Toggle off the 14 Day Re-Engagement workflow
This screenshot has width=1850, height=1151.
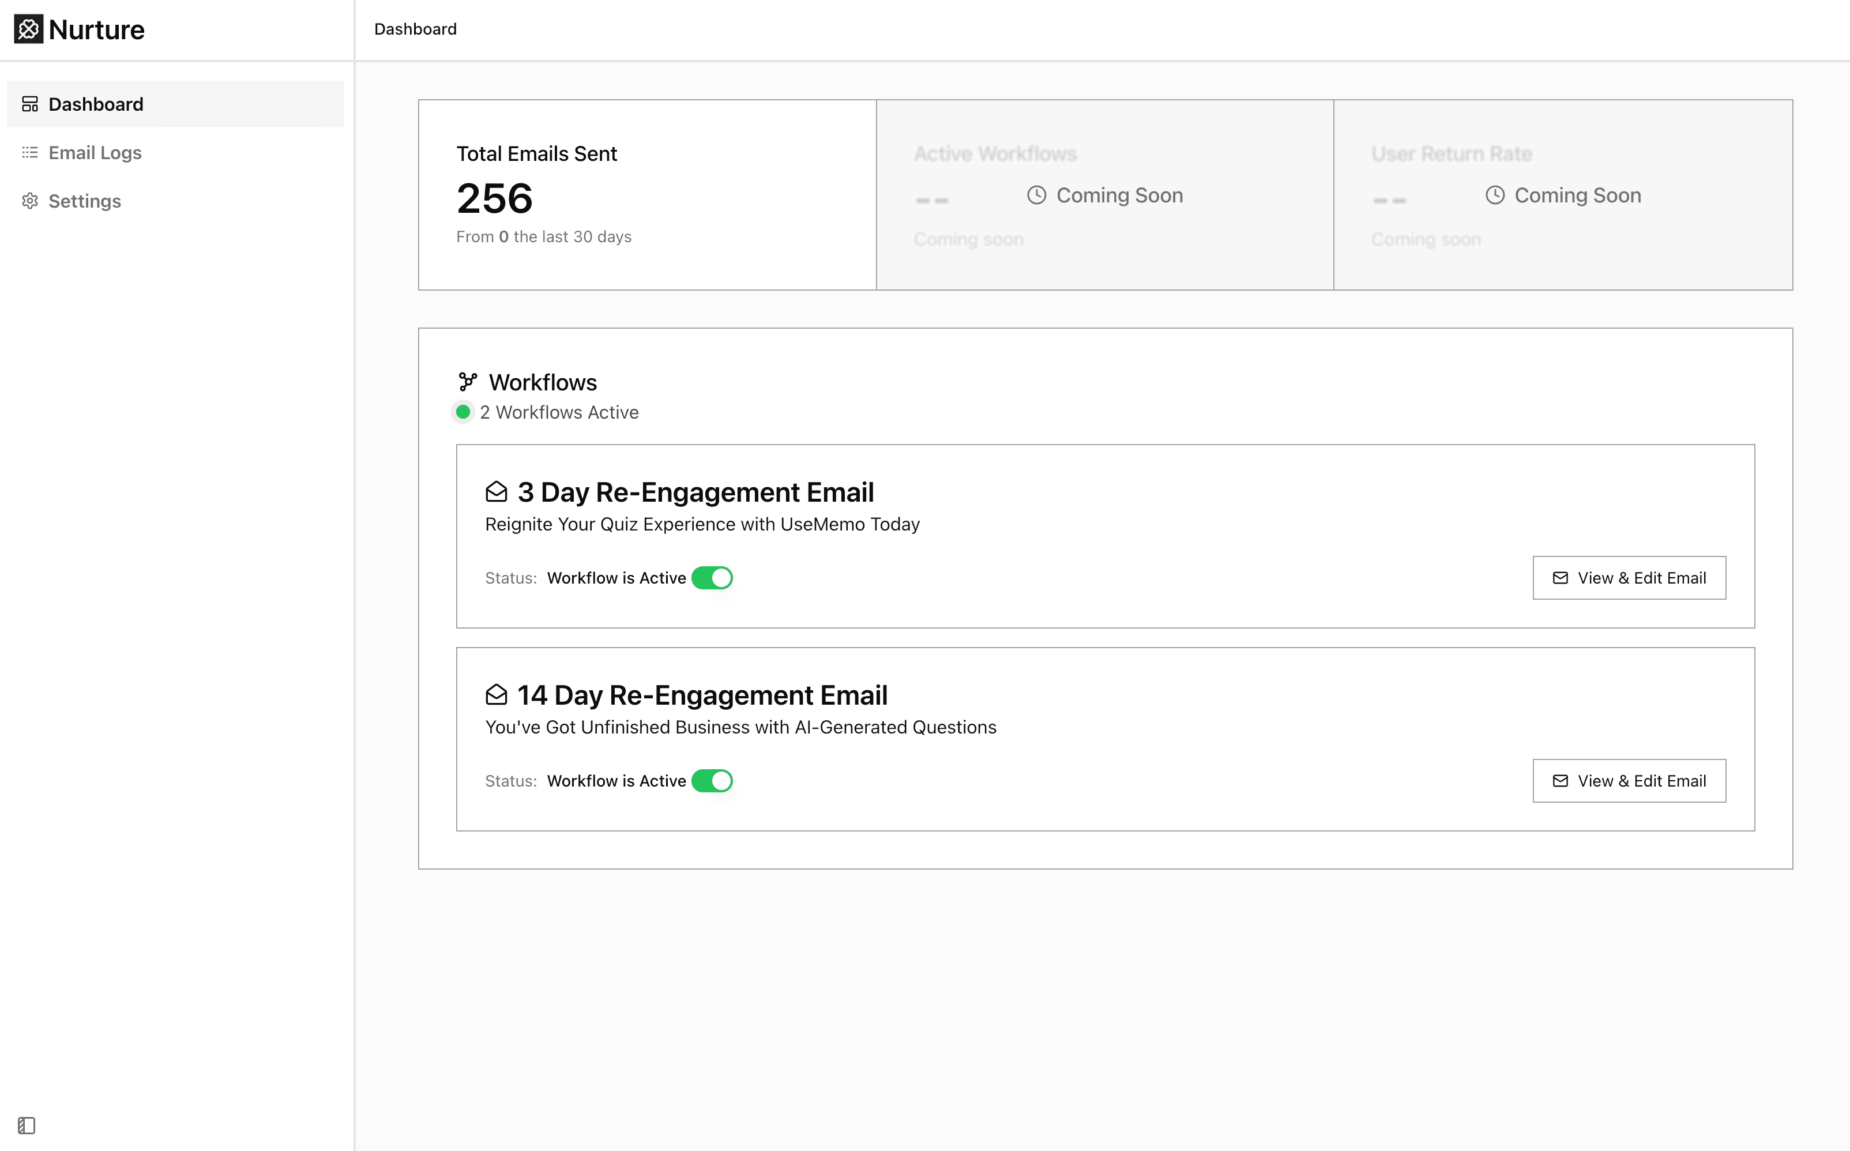pos(712,781)
